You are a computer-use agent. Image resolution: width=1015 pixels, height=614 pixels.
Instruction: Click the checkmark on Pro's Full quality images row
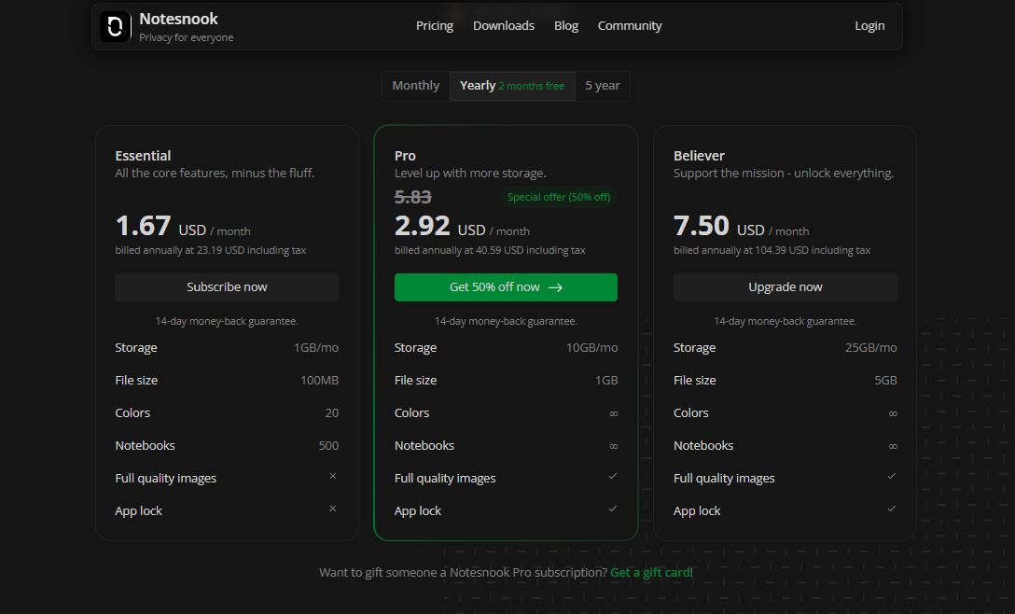613,477
